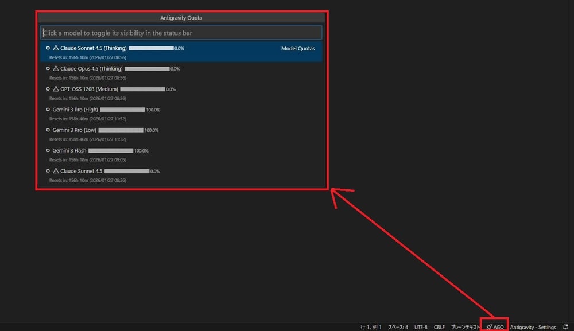Viewport: 574px width, 331px height.
Task: Click the スペース: 4 indentation setting
Action: (x=398, y=327)
